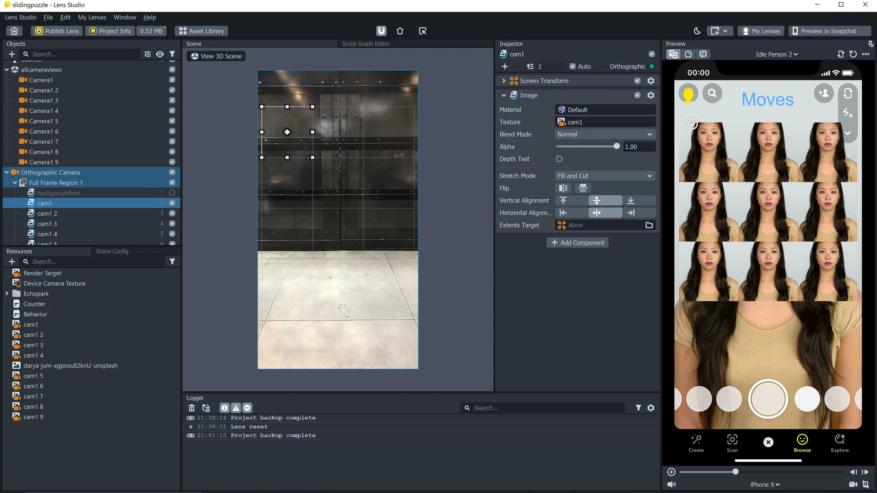The width and height of the screenshot is (877, 493).
Task: Click the trash icon to clear the Logger
Action: [x=191, y=408]
